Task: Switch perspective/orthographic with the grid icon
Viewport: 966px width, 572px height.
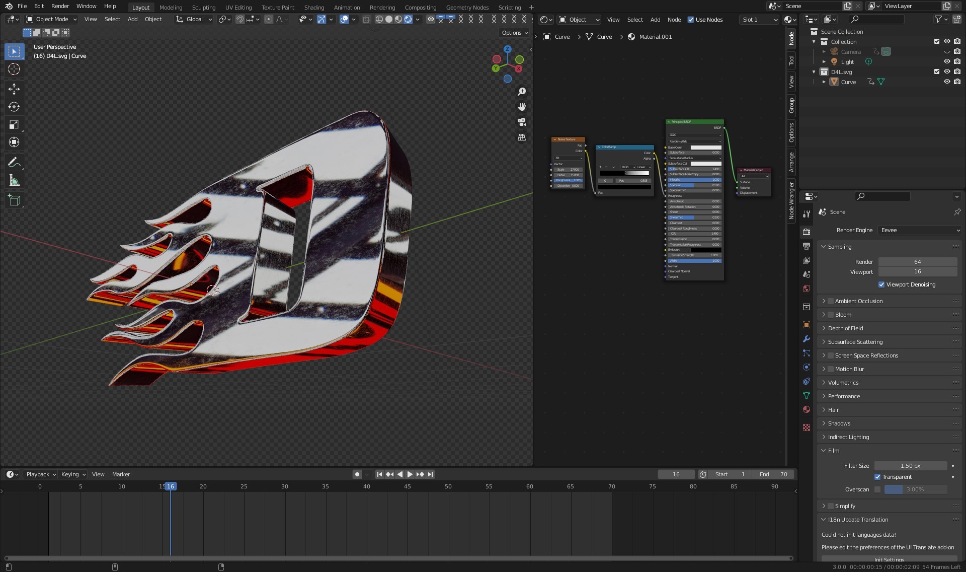Action: pos(522,137)
